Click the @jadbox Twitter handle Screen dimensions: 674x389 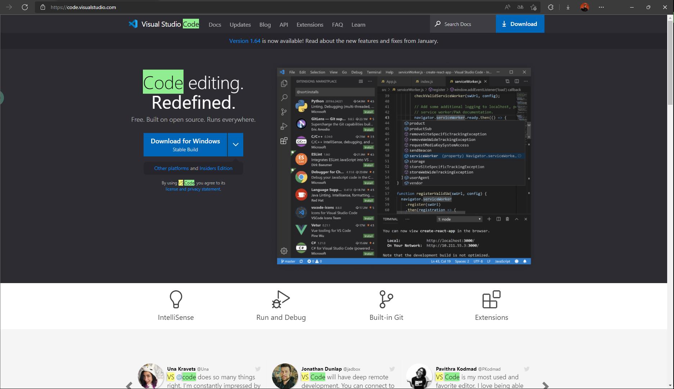click(x=352, y=369)
